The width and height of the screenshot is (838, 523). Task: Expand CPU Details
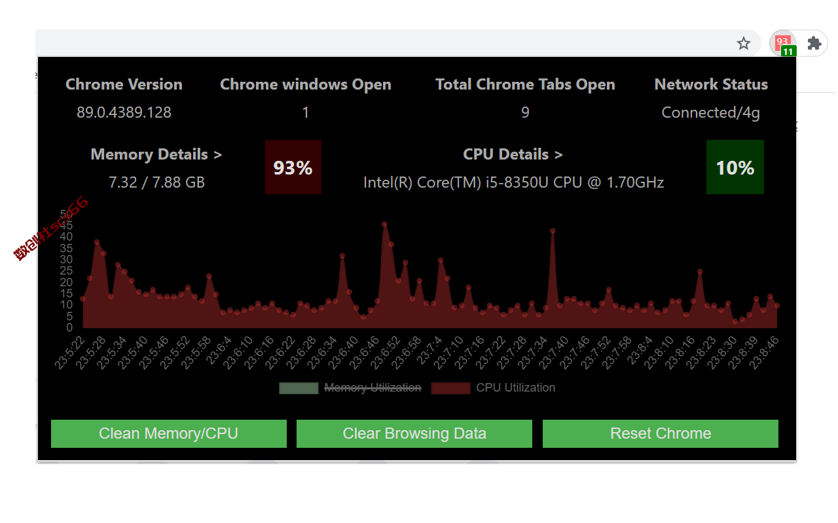point(513,154)
